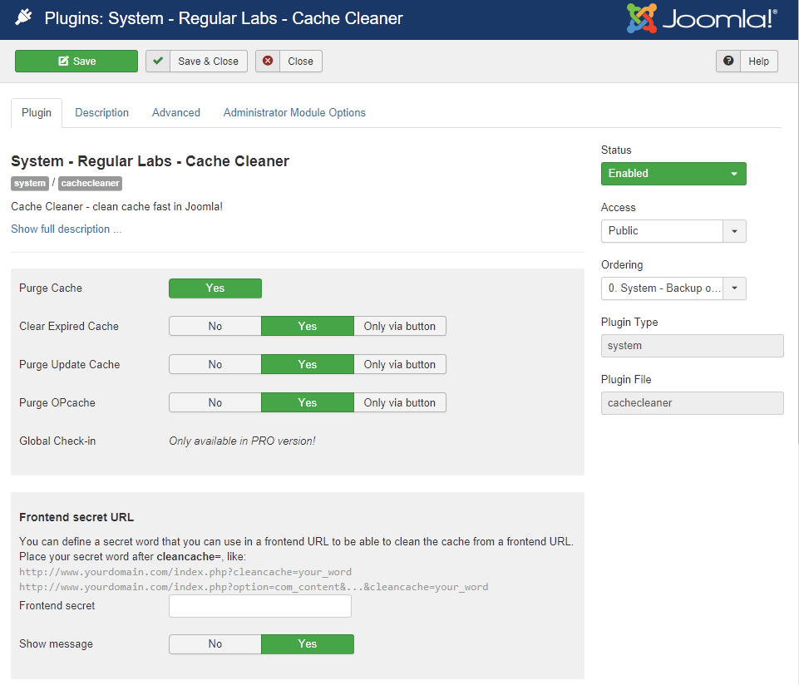Toggle the Purge Cache Yes button

click(x=215, y=288)
